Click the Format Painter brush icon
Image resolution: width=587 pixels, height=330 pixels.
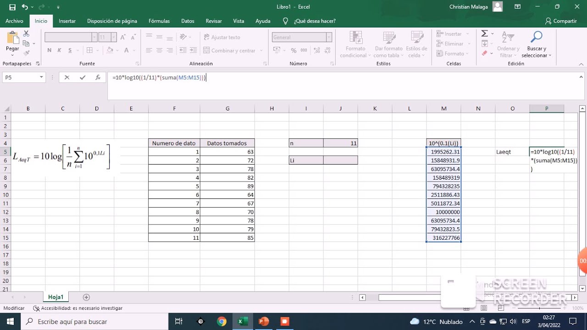pos(26,52)
